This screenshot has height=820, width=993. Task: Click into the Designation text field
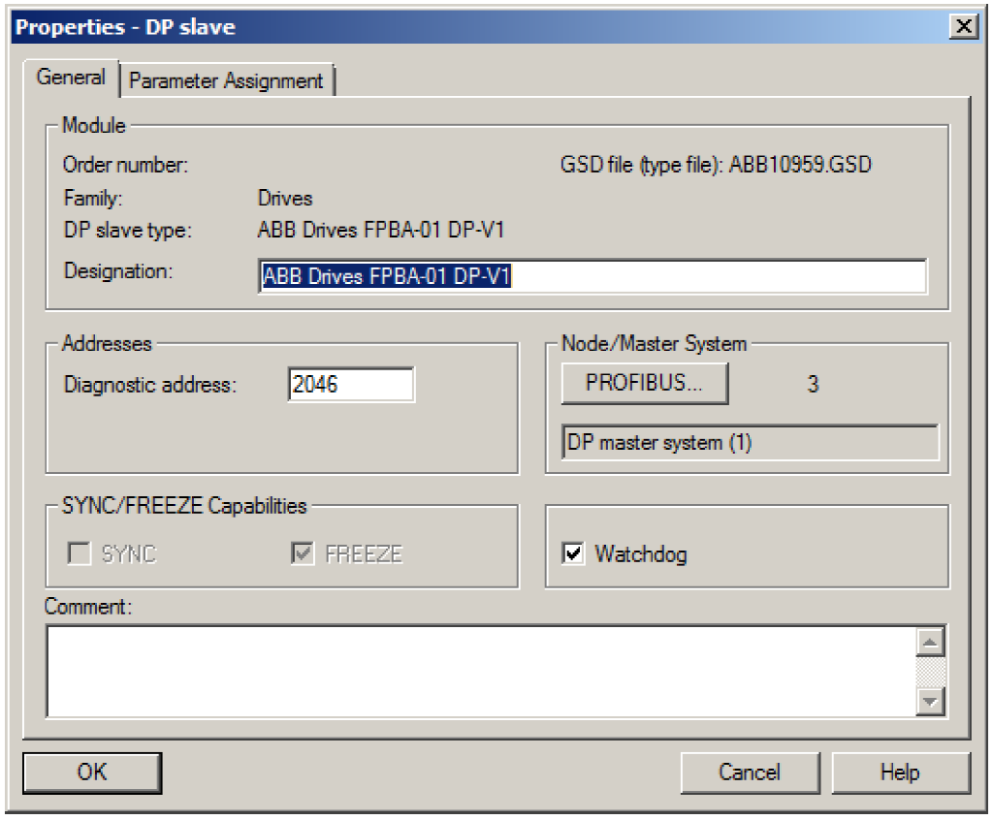(x=592, y=276)
